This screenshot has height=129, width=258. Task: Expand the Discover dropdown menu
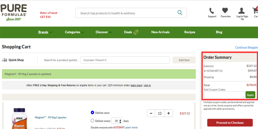[104, 32]
